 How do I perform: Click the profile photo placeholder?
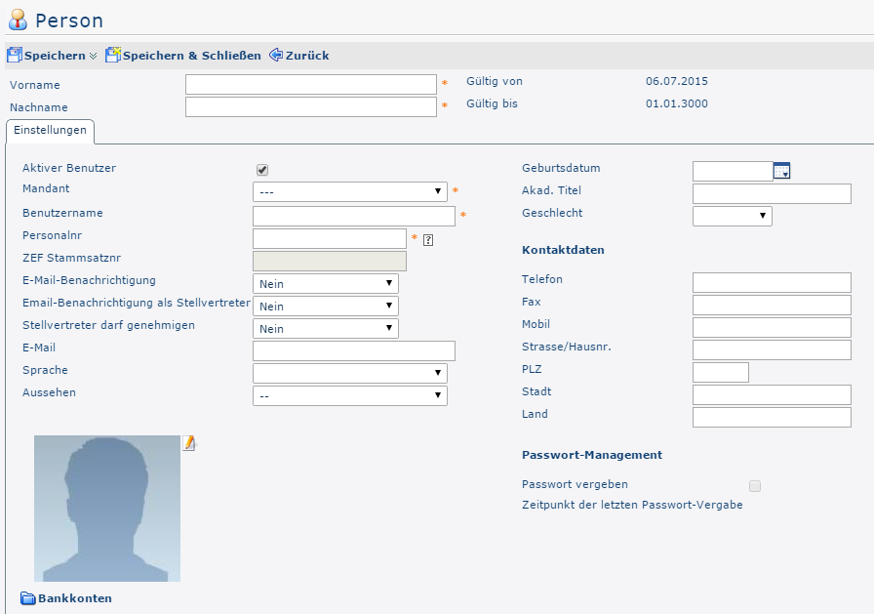click(107, 509)
